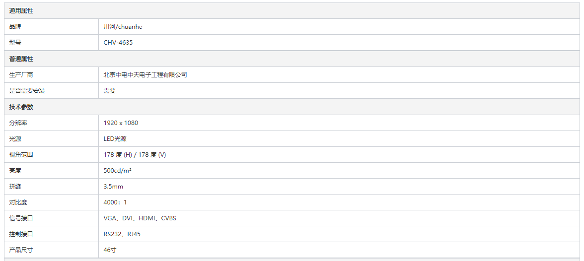Click the resolution value 1920 x 1080

(x=121, y=123)
